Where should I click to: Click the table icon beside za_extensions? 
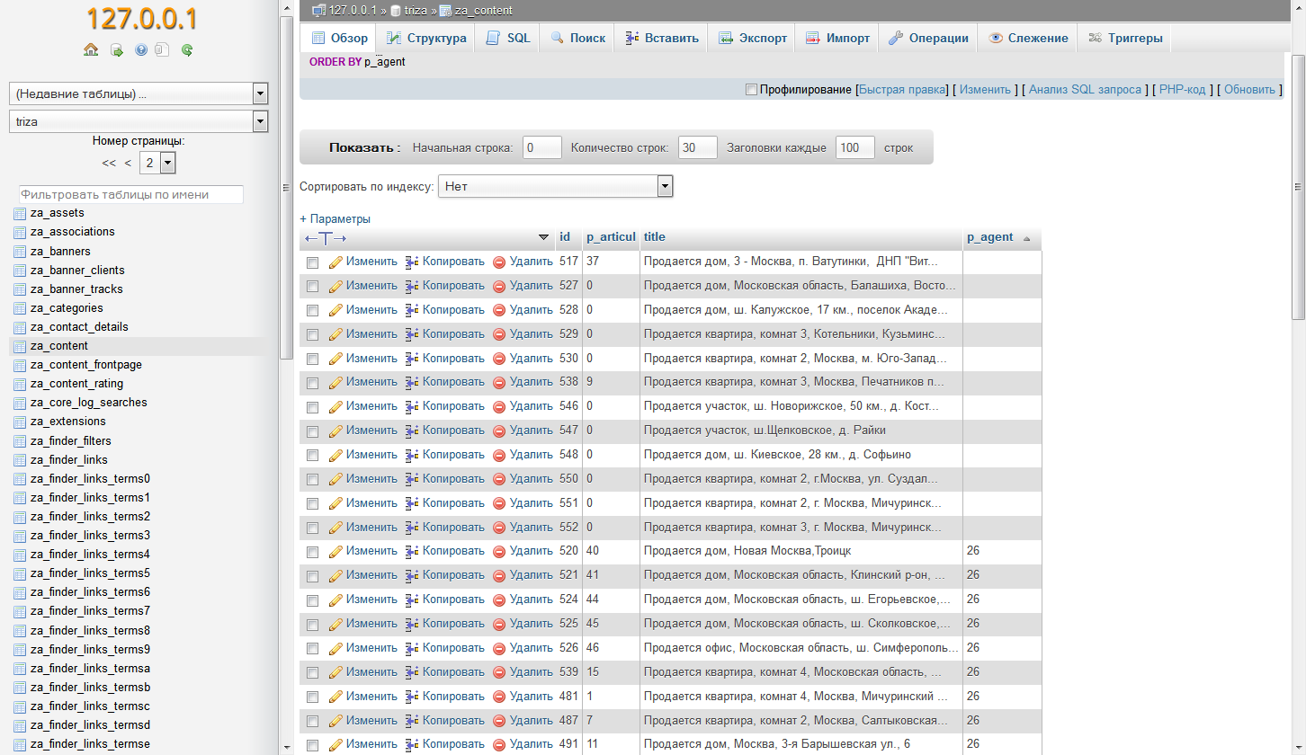[x=21, y=422]
